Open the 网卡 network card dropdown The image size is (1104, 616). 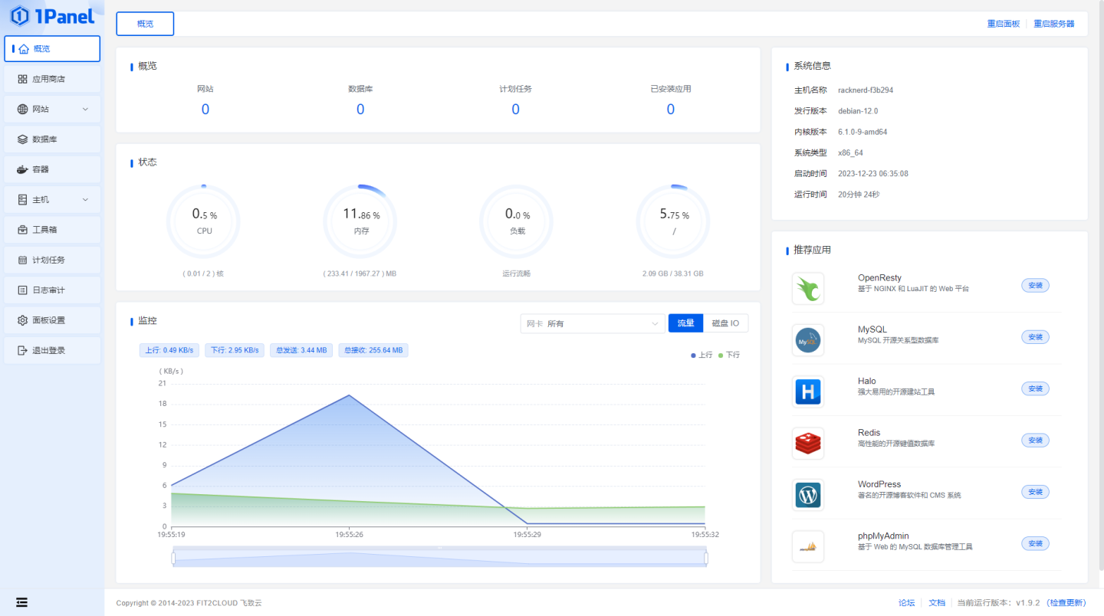pos(592,323)
